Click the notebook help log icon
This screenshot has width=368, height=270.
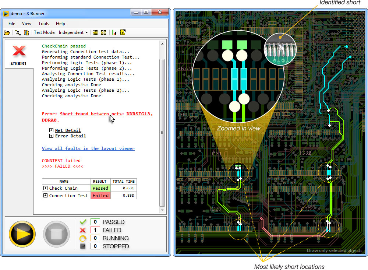(x=123, y=32)
